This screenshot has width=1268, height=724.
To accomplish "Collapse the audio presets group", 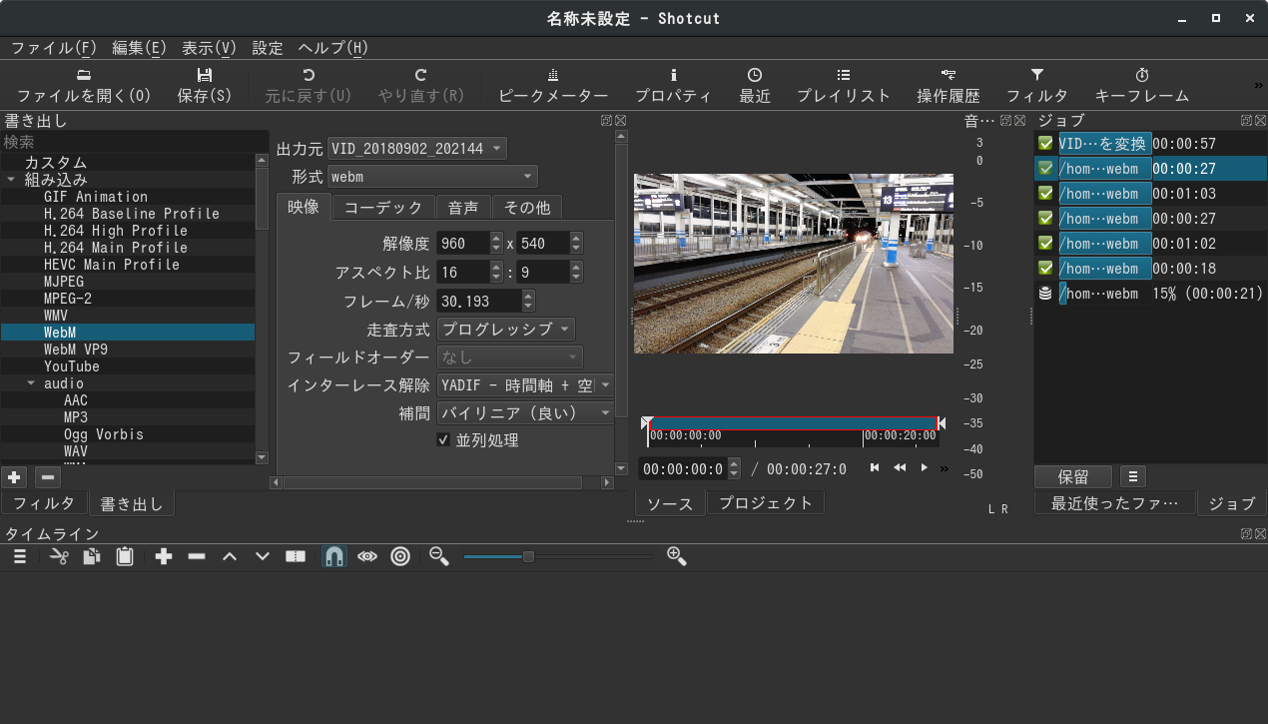I will coord(31,383).
